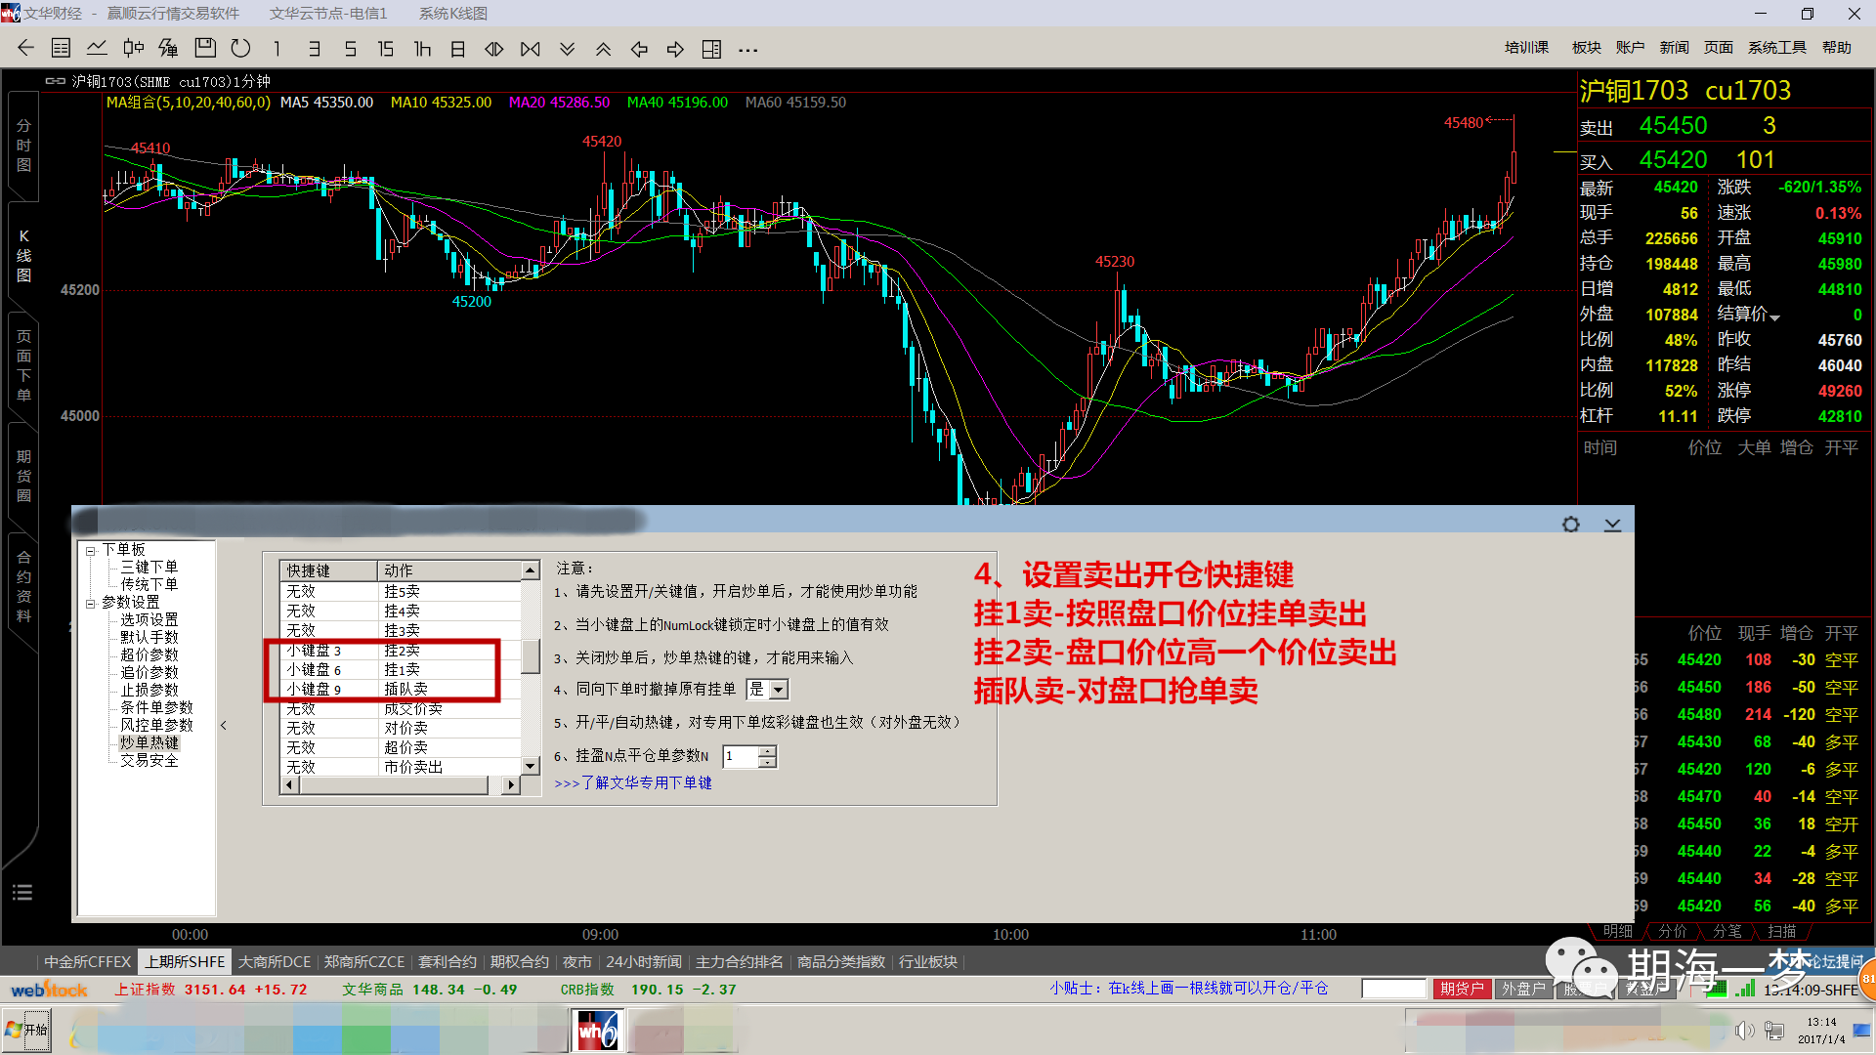Image resolution: width=1876 pixels, height=1055 pixels.
Task: Click the split window layout icon
Action: click(x=712, y=49)
